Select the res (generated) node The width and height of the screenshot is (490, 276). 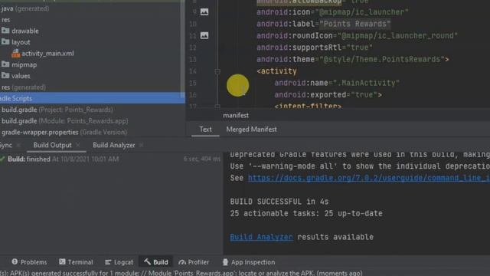point(24,87)
